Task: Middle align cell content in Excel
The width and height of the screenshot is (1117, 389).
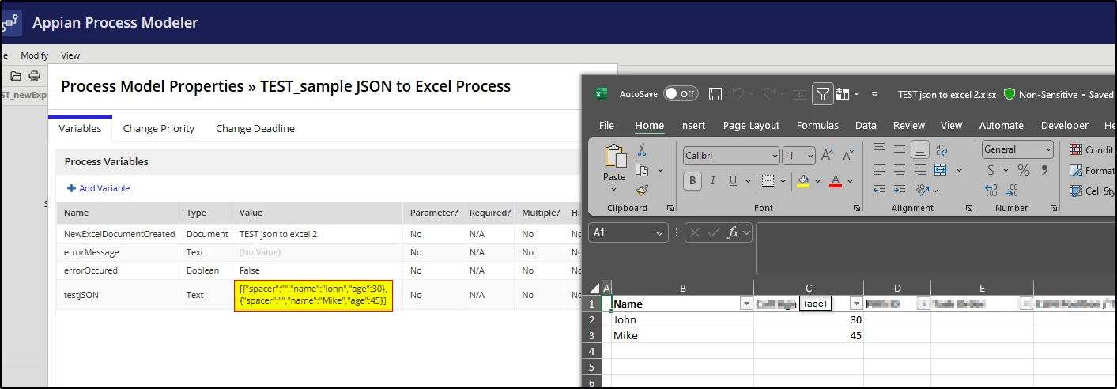Action: click(899, 149)
